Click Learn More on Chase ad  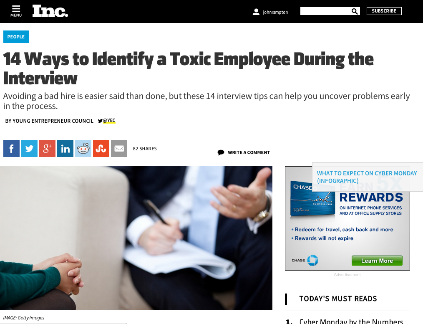pyautogui.click(x=377, y=261)
